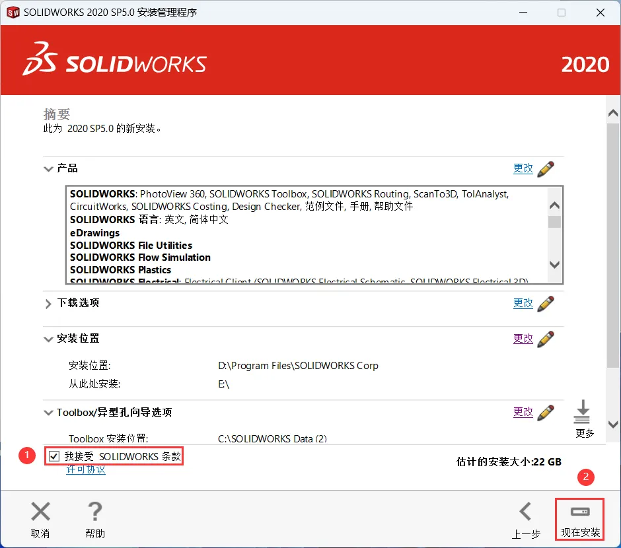The width and height of the screenshot is (621, 548).
Task: Click the 更多 download arrow icon
Action: click(582, 411)
